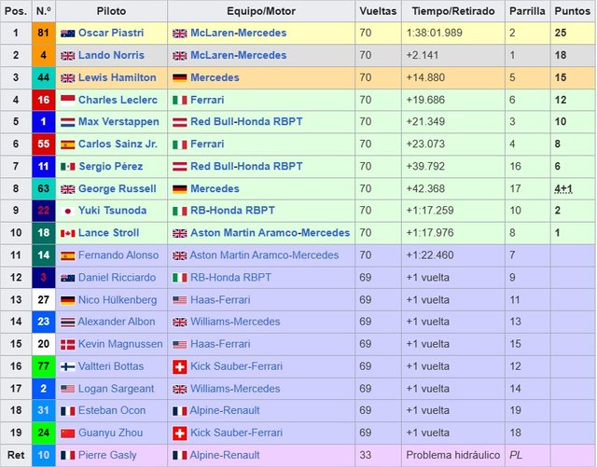Click the Spanish flag beside Carlos Sainz Jr.

click(x=68, y=144)
